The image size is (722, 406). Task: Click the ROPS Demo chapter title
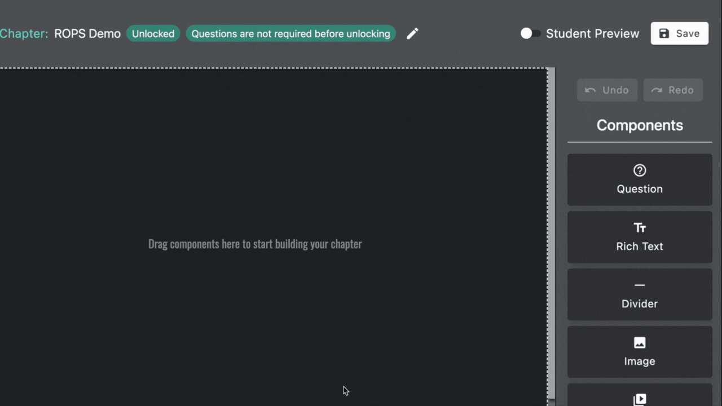(x=87, y=34)
